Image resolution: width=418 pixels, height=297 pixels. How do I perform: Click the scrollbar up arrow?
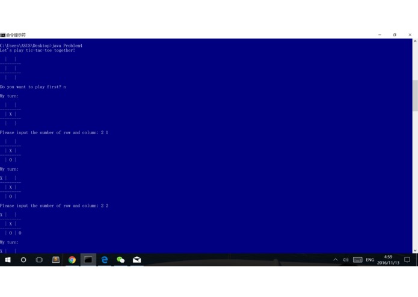tap(415, 41)
